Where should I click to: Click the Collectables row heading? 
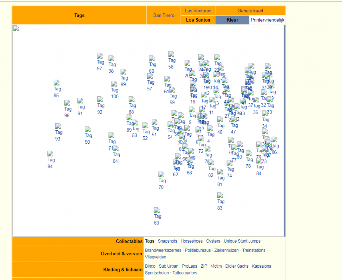(x=129, y=242)
